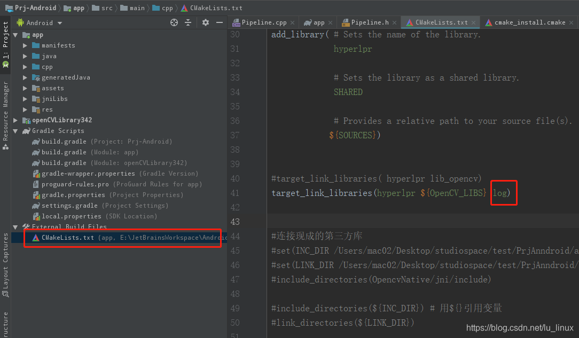Open gradle-wrapper.properties file

(115, 174)
